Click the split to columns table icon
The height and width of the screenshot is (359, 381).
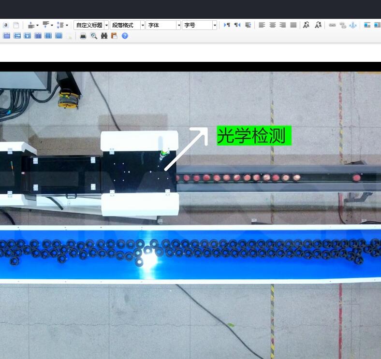(x=59, y=36)
